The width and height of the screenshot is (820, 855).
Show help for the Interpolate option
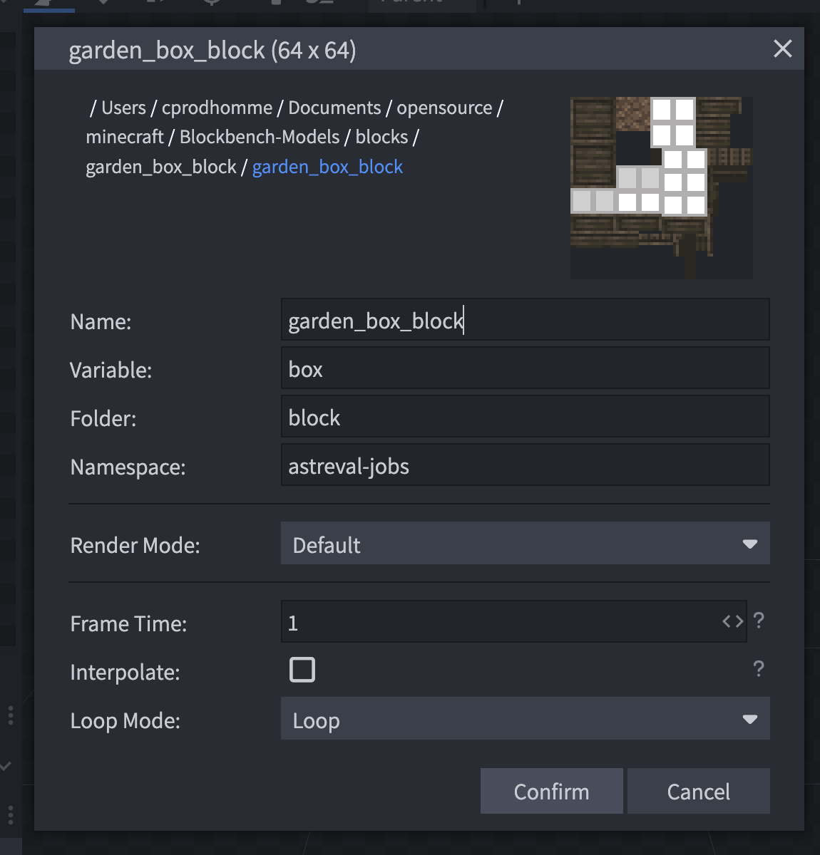(x=759, y=669)
